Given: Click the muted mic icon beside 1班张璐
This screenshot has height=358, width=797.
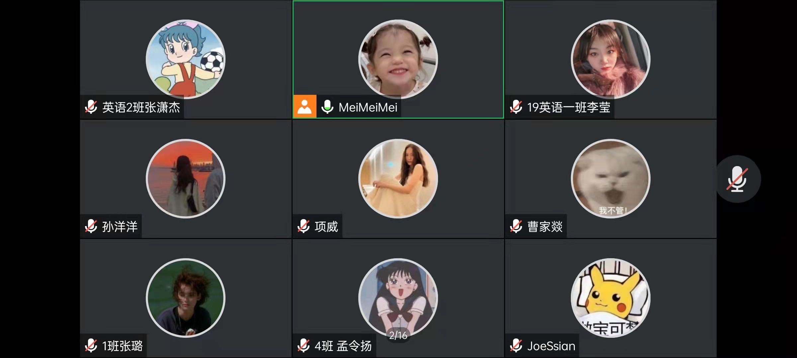Looking at the screenshot, I should click(91, 346).
